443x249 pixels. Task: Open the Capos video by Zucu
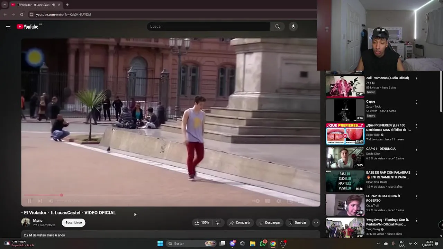[345, 110]
